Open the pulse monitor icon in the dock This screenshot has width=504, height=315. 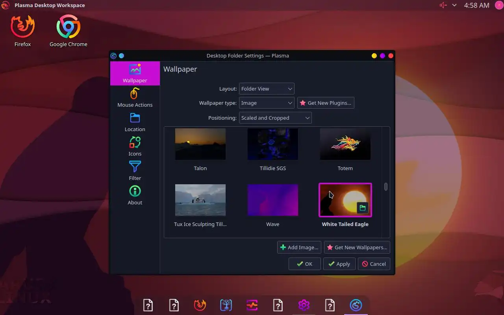[252, 305]
